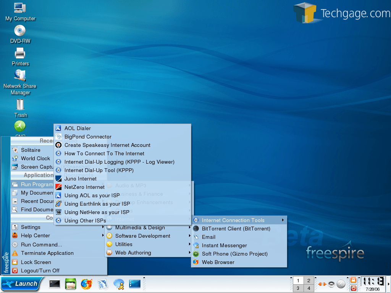Launch the terminal from the taskbar
Screen dimensions: 391x293
(55, 284)
